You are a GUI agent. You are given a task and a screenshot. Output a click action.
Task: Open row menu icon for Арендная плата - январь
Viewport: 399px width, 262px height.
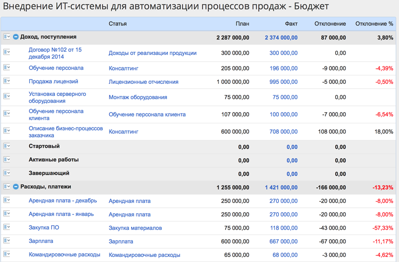tap(7, 213)
